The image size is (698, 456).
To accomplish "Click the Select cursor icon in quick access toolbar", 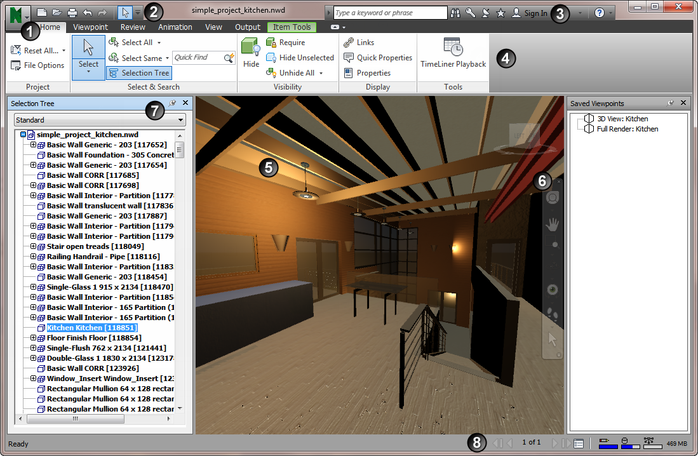I will 125,13.
